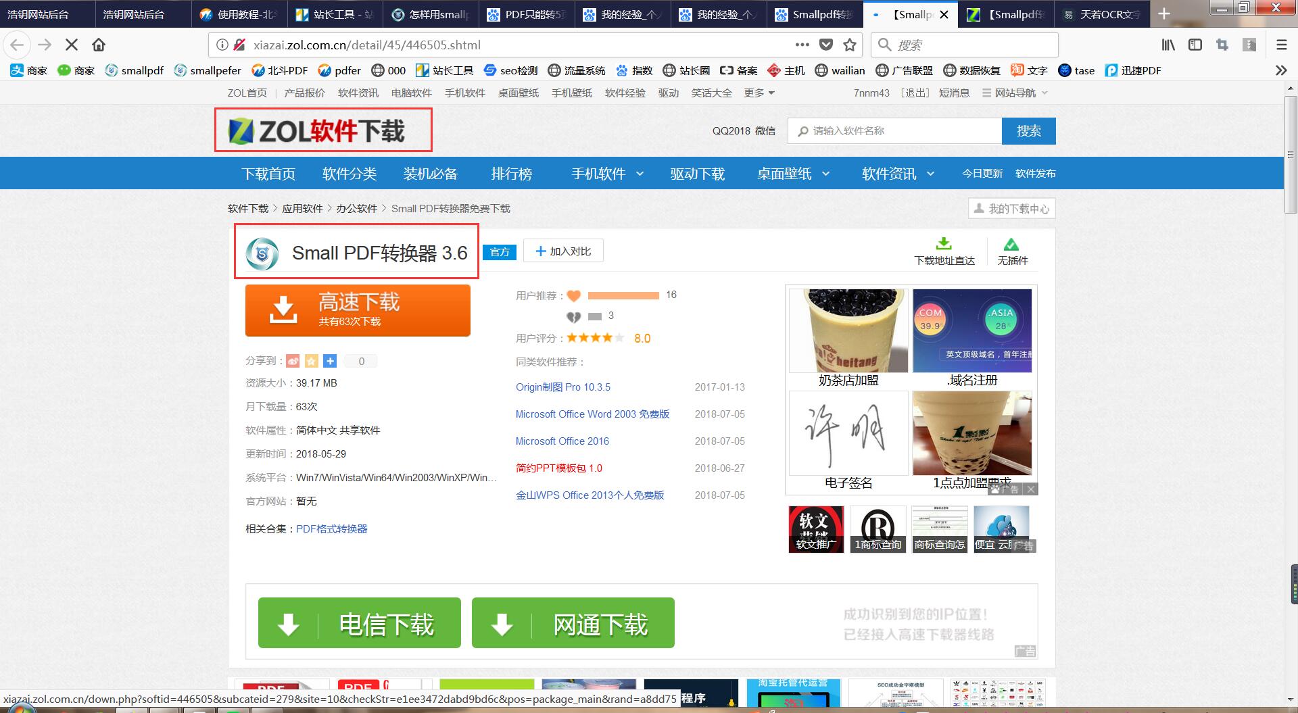Click the broken heart dislike icon
Screen dimensions: 1298x713
click(573, 316)
